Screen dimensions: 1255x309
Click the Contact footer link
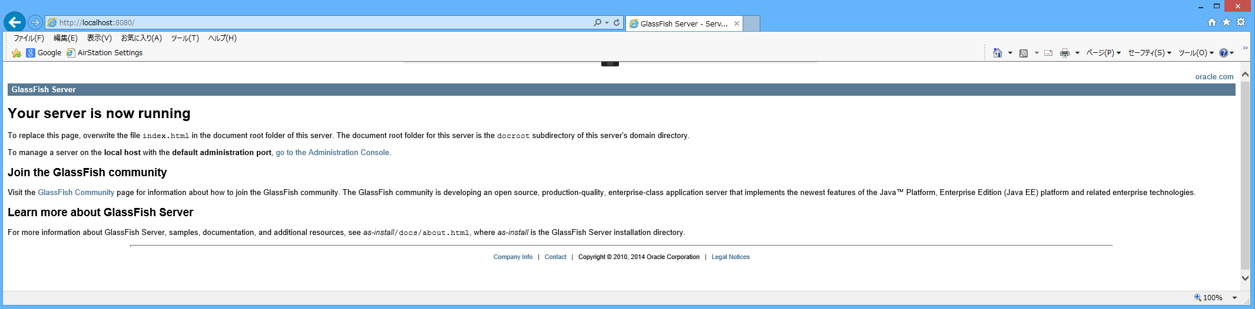point(555,257)
